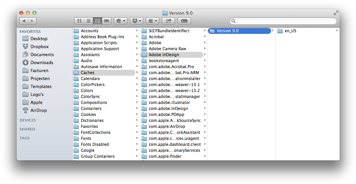The width and height of the screenshot is (356, 184).
Task: Select the Fonts Disabled folder
Action: tap(106, 144)
